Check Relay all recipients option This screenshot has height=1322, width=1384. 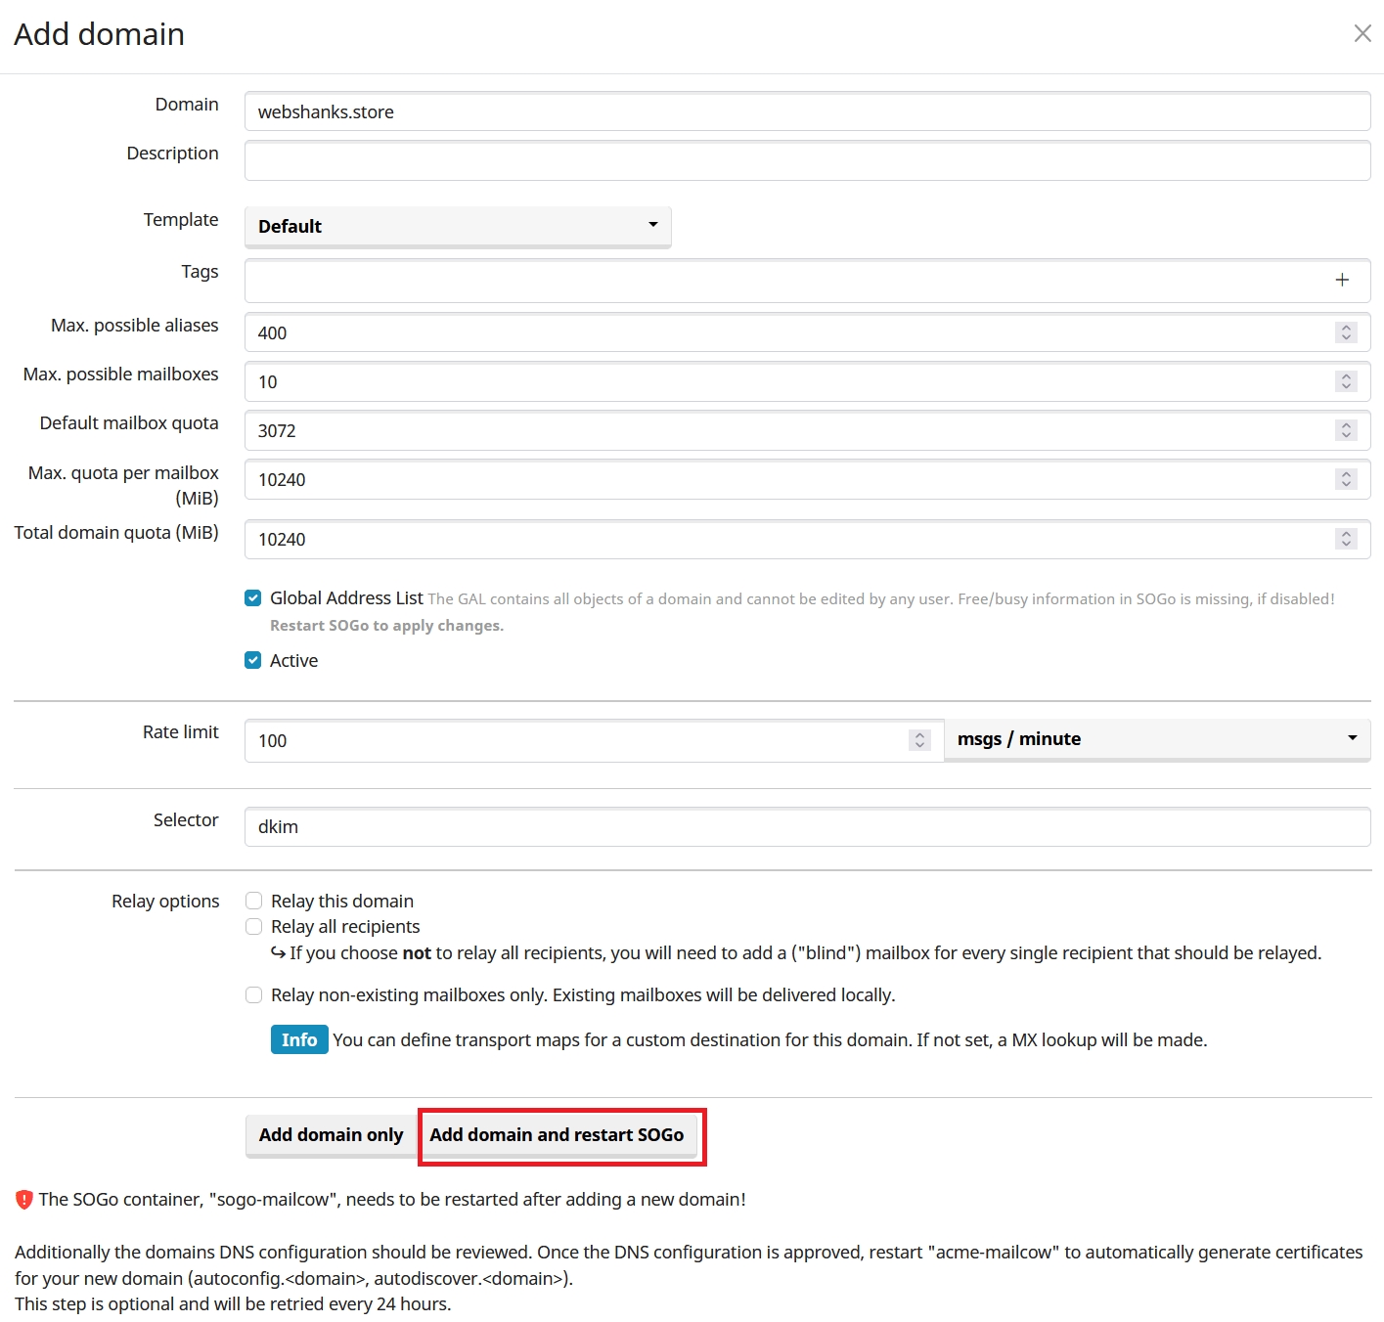(x=254, y=927)
